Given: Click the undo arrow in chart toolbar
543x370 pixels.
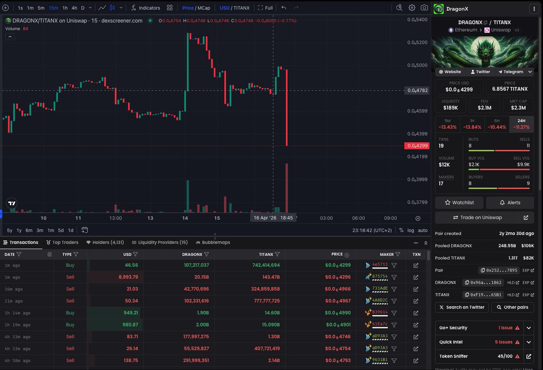Looking at the screenshot, I should point(284,8).
